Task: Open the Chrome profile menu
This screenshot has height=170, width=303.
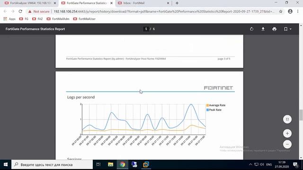Action: [x=290, y=11]
